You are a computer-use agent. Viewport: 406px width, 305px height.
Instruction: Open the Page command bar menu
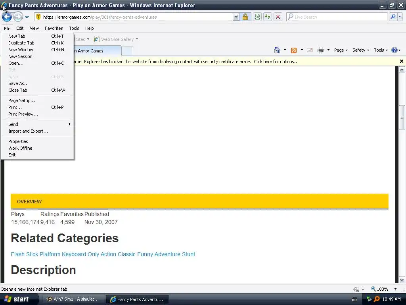pyautogui.click(x=341, y=50)
